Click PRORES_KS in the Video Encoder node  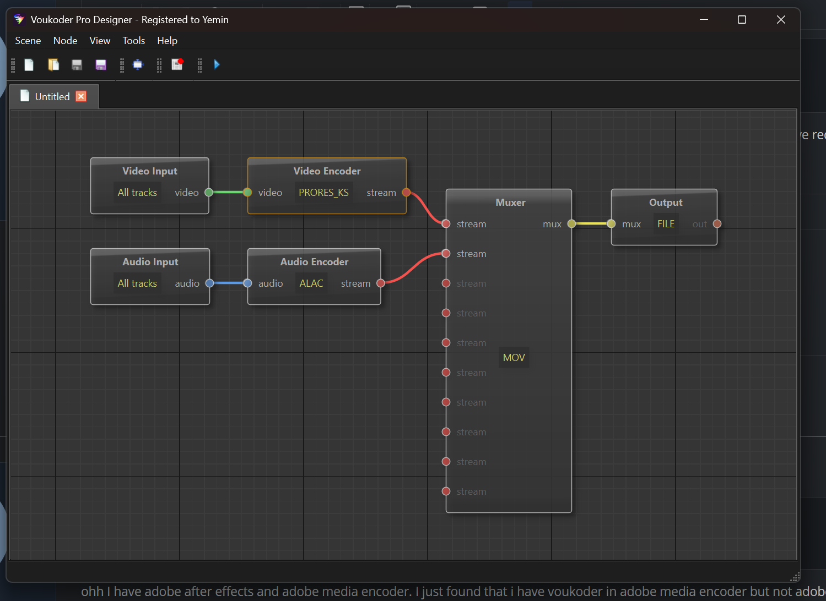pos(323,193)
